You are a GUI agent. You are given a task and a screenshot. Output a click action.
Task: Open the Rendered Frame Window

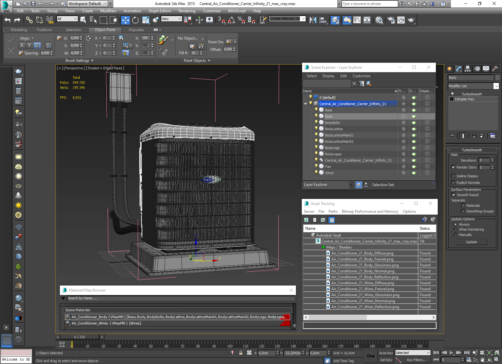click(x=401, y=20)
